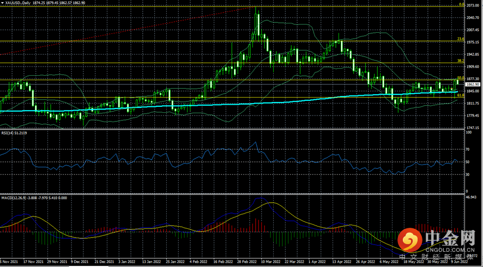Click the RSI(14) indicator label
The image size is (483, 267).
(8, 133)
